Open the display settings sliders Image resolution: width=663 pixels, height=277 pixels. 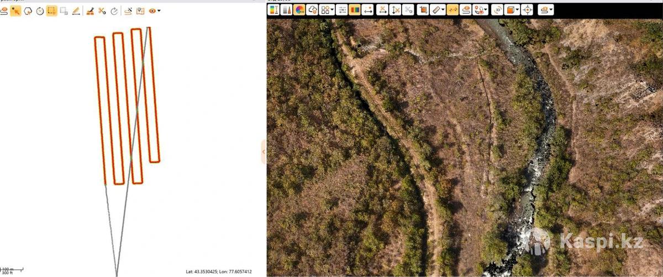(342, 9)
